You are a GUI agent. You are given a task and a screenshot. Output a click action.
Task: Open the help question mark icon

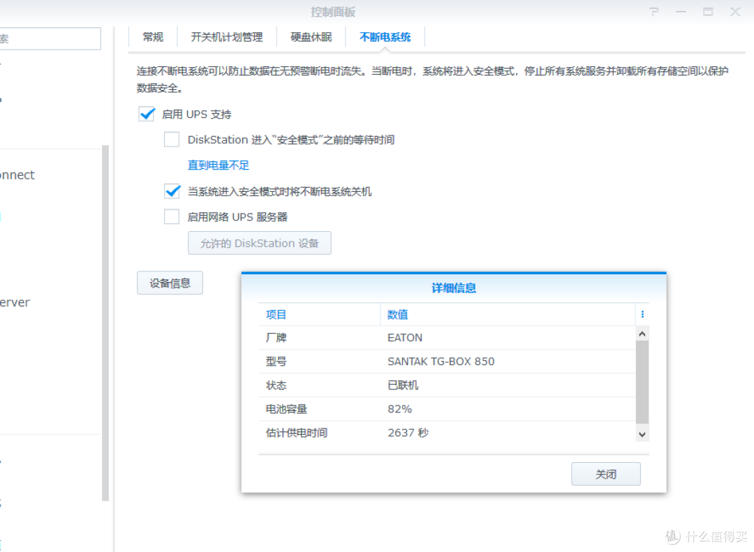(x=653, y=12)
